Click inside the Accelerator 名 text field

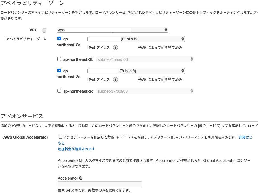pyautogui.click(x=100, y=184)
